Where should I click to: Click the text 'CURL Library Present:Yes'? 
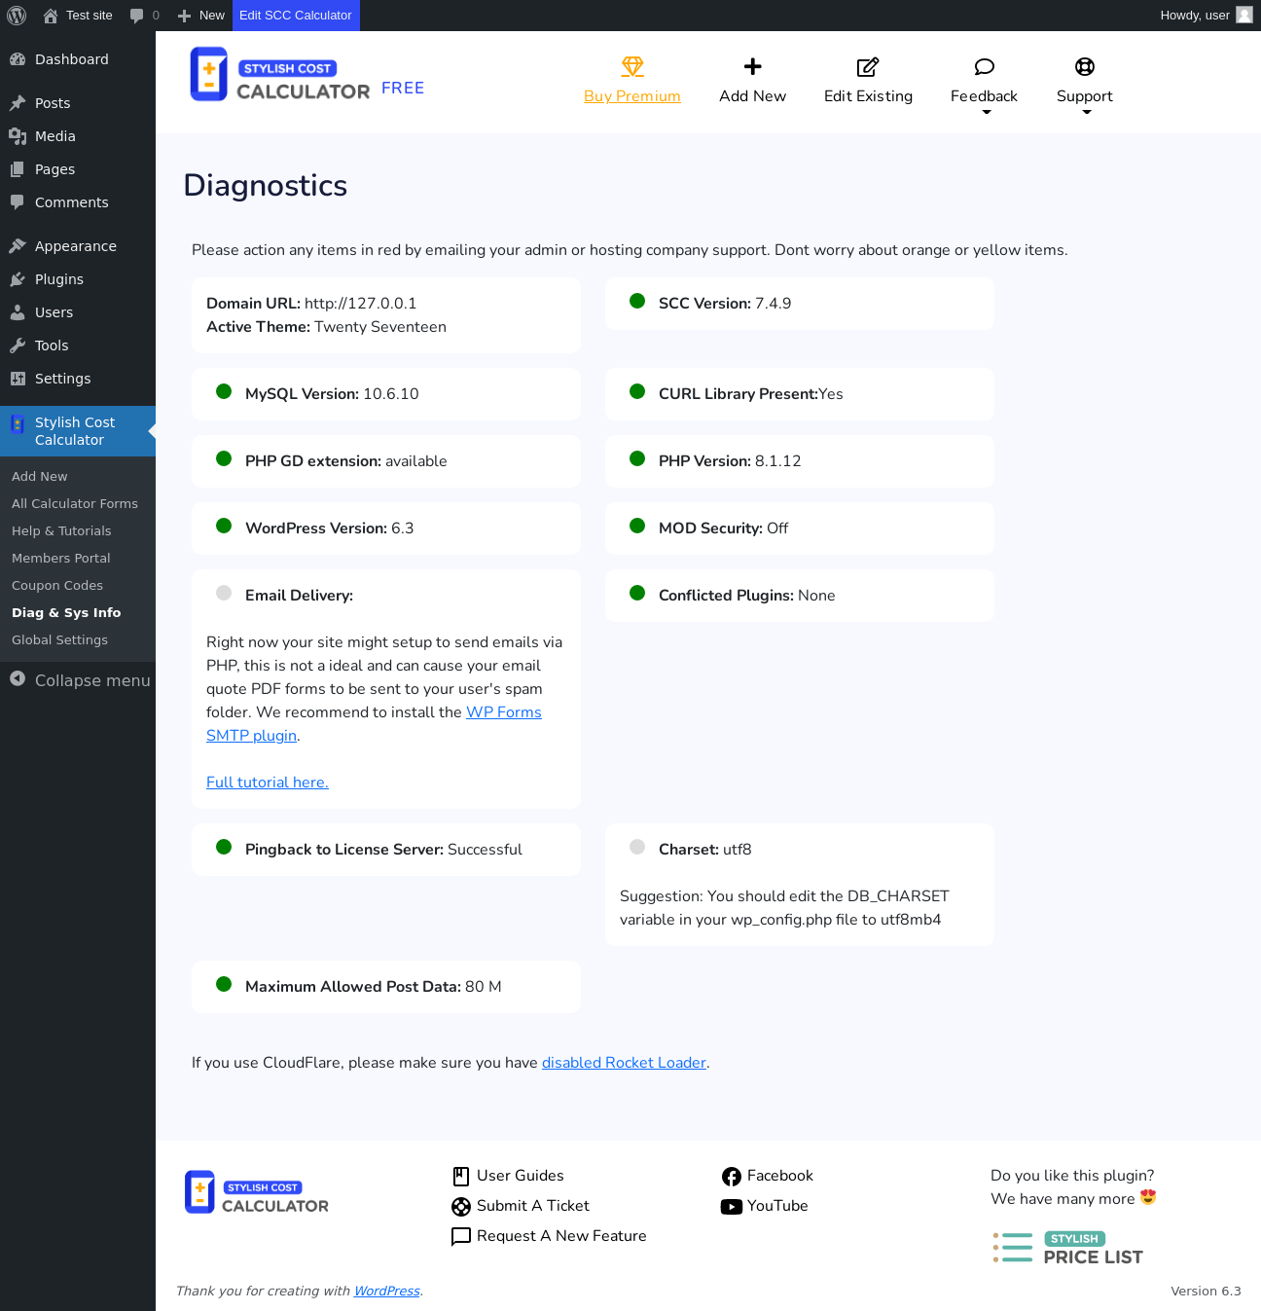pos(751,394)
